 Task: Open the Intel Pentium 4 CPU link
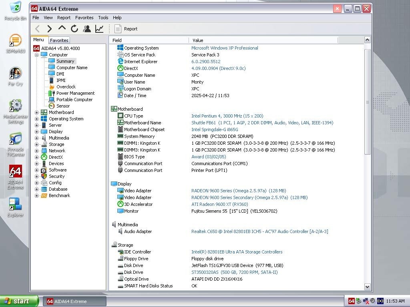[227, 116]
